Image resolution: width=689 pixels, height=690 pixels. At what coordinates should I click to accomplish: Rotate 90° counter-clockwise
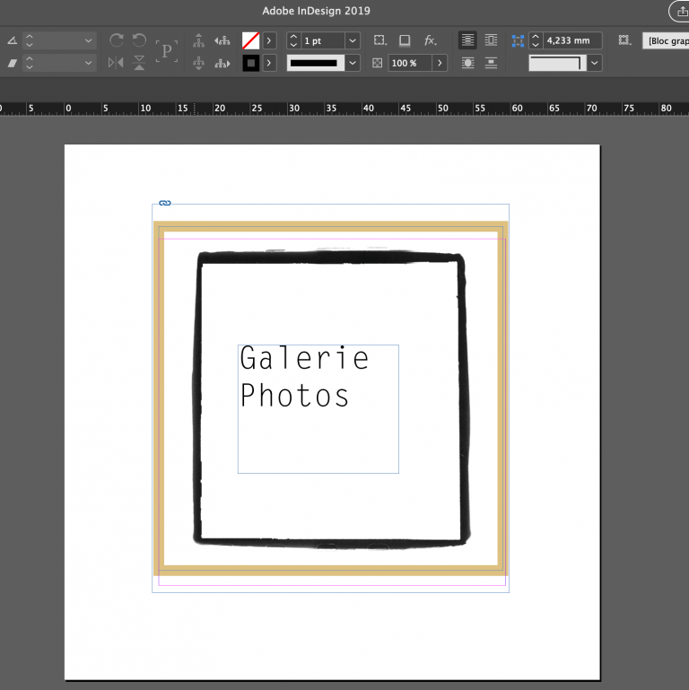(139, 40)
